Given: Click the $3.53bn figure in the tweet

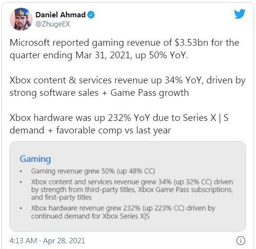Looking at the screenshot, I should [x=192, y=42].
